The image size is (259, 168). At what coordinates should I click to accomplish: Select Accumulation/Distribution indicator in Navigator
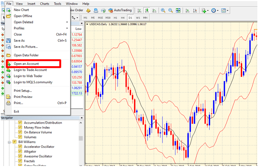coord(43,123)
